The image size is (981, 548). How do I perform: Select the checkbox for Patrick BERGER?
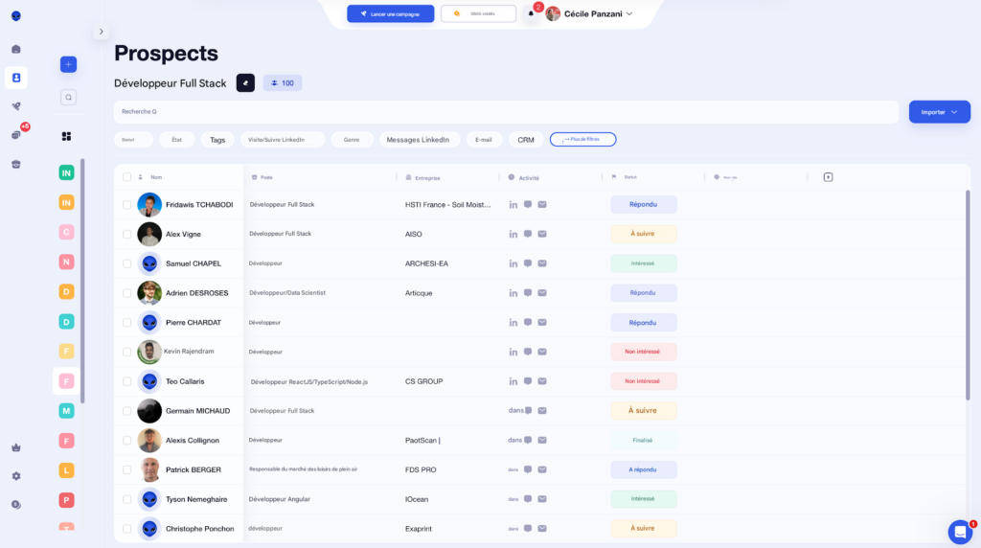tap(126, 470)
